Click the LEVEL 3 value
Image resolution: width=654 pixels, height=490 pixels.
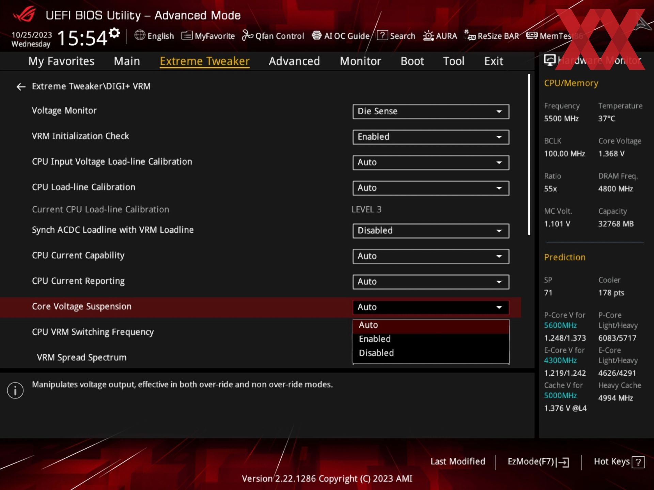tap(366, 210)
